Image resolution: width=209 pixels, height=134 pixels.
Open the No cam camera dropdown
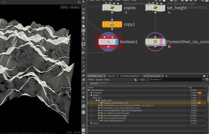75,7
